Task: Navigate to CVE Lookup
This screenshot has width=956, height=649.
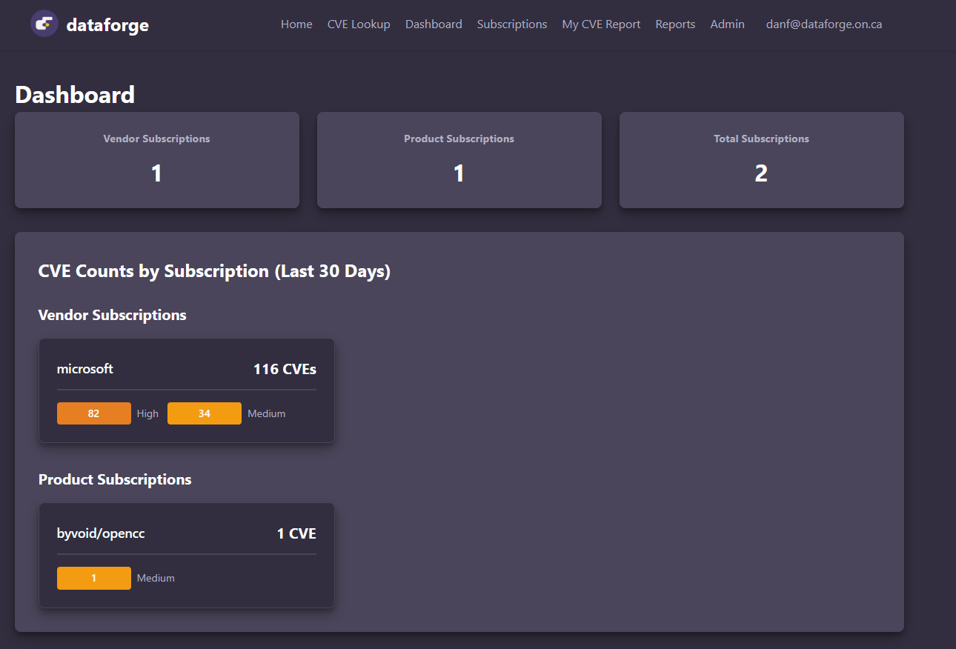Action: (x=359, y=24)
